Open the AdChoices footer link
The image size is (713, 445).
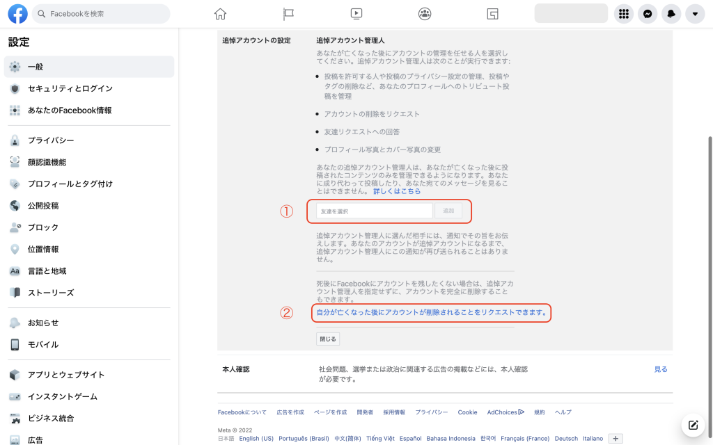tap(506, 412)
